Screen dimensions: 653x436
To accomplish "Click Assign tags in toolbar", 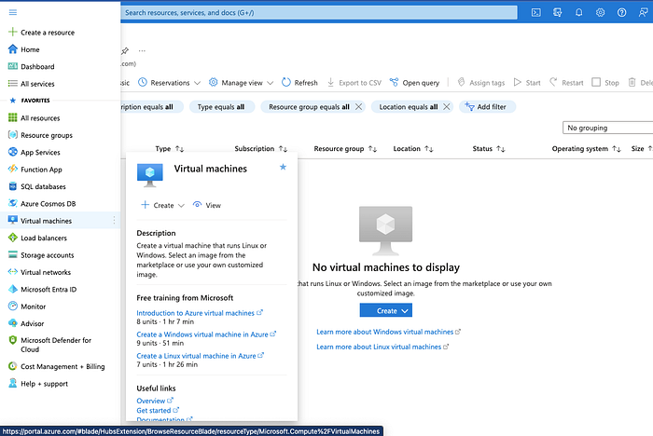I will click(481, 83).
